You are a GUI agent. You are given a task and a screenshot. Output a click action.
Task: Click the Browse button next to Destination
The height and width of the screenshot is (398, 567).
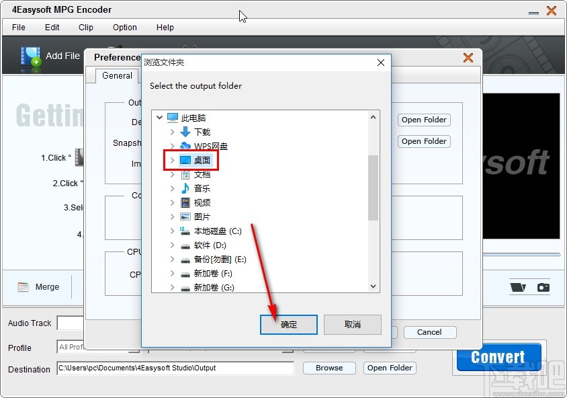[x=329, y=368]
